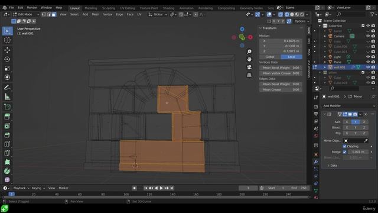
Task: Select the Knife tool
Action: tap(7, 153)
